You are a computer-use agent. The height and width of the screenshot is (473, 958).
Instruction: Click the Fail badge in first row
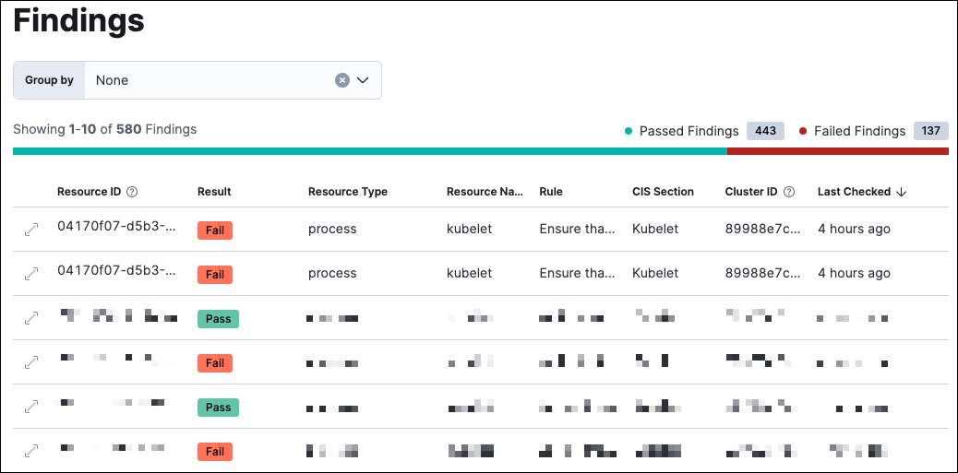pyautogui.click(x=214, y=231)
